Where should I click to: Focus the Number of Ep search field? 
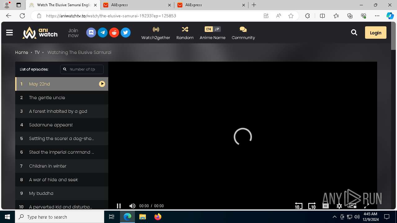pos(82,69)
